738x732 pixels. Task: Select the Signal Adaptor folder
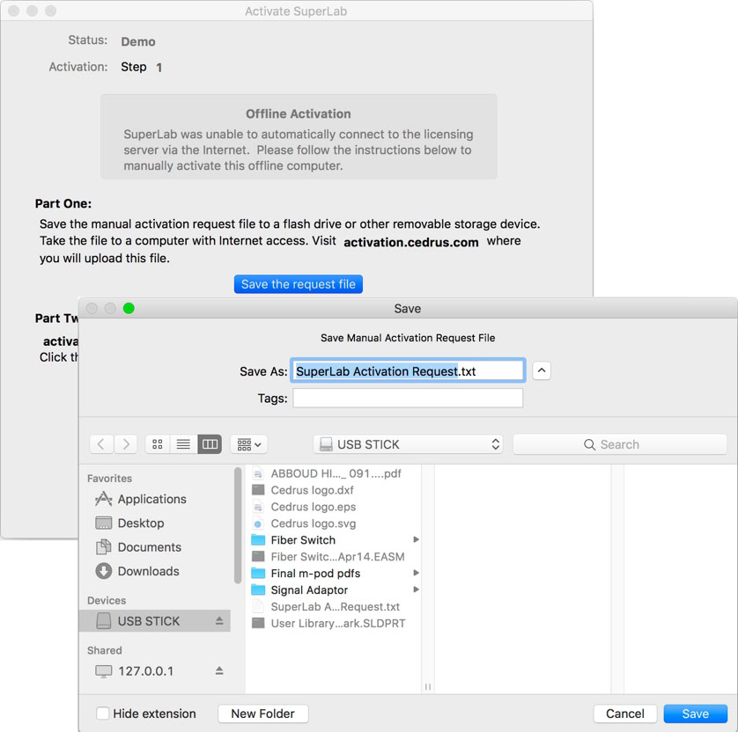click(x=309, y=590)
